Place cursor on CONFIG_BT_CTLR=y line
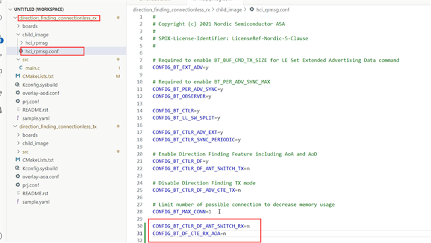 click(x=176, y=110)
